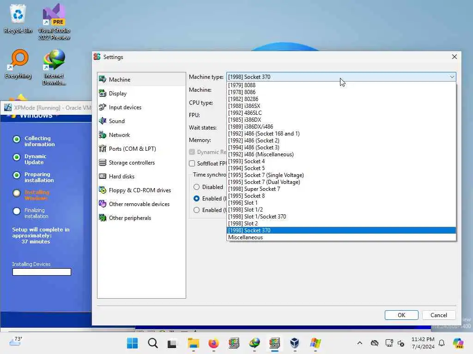
Task: Select [1995] Socket 8 entry
Action: coord(341,196)
